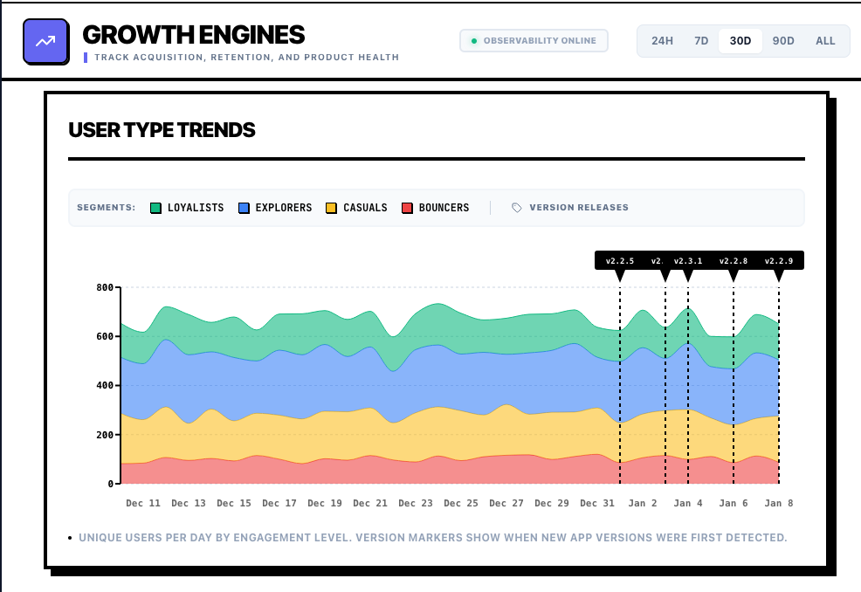
Task: Select the v2.2.5 version release marker
Action: 618,259
